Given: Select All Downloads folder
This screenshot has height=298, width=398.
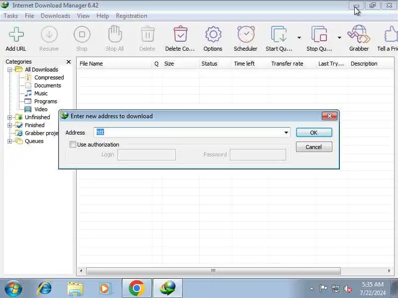Looking at the screenshot, I should point(41,70).
